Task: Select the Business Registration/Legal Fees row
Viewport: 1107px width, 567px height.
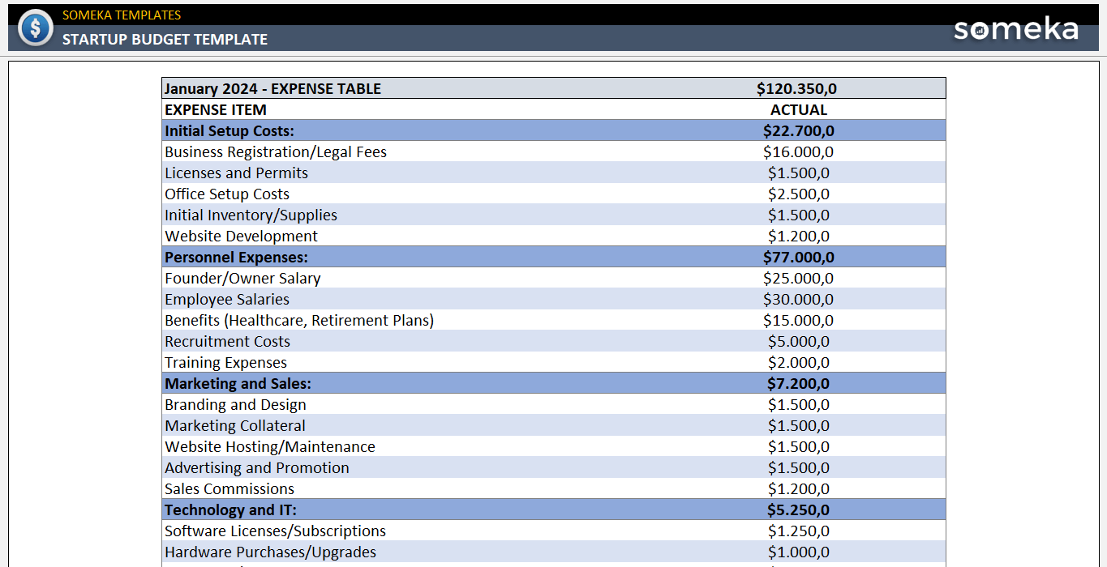Action: pos(554,151)
